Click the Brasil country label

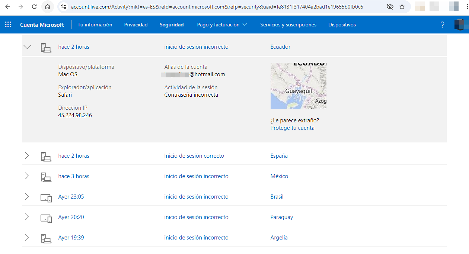277,197
